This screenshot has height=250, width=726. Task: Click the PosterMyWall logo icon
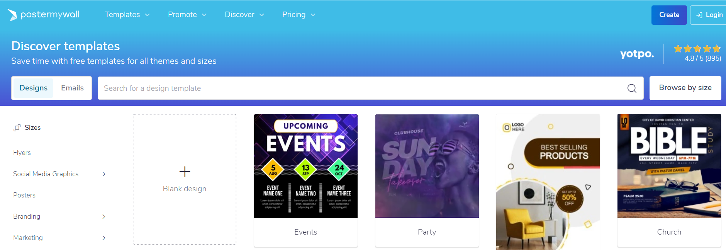pos(12,15)
